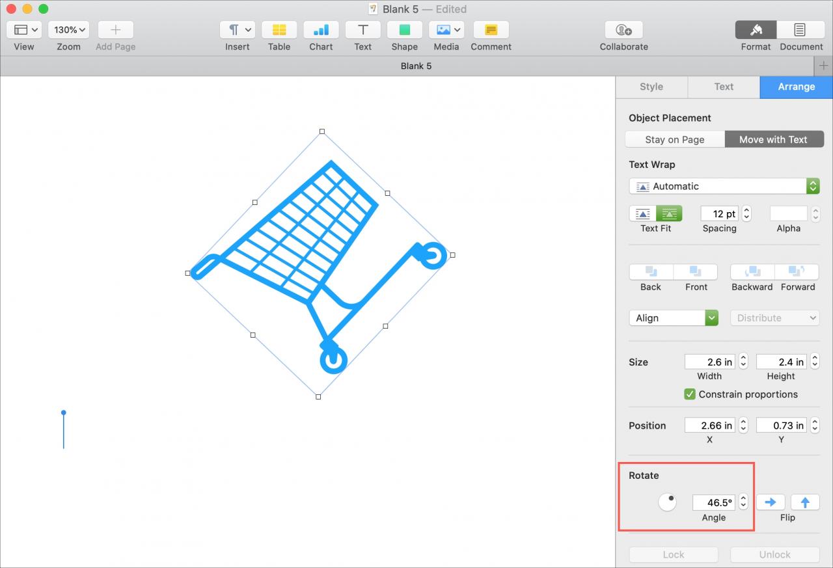Toggle the Format inspector
The height and width of the screenshot is (568, 833).
click(756, 30)
